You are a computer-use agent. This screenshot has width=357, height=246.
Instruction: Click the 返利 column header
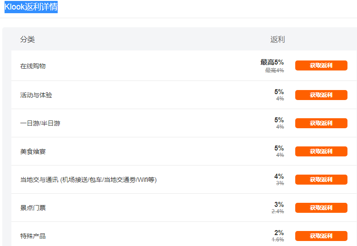tap(278, 40)
